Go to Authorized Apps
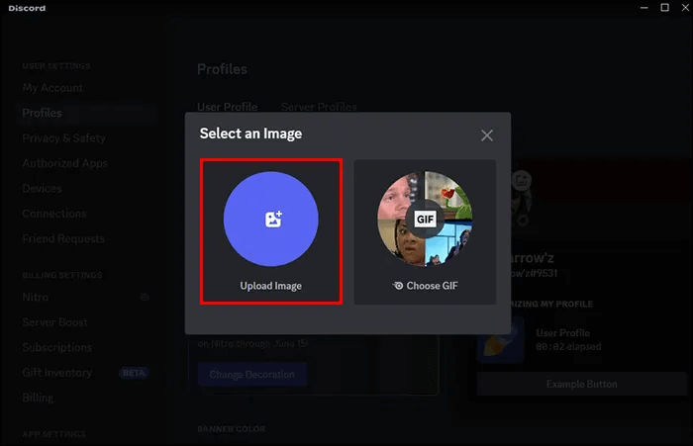Image resolution: width=693 pixels, height=446 pixels. click(65, 163)
